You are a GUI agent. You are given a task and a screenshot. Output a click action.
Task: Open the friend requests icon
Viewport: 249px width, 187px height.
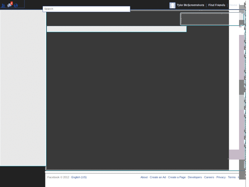point(3,5)
